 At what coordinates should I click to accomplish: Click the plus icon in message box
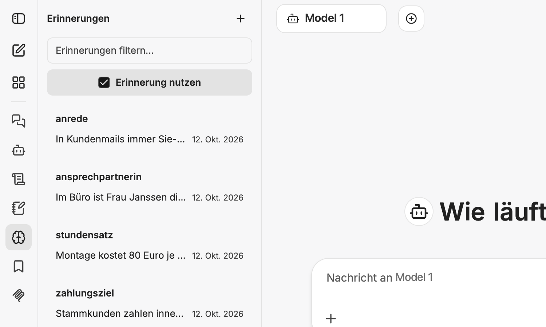[x=331, y=319]
